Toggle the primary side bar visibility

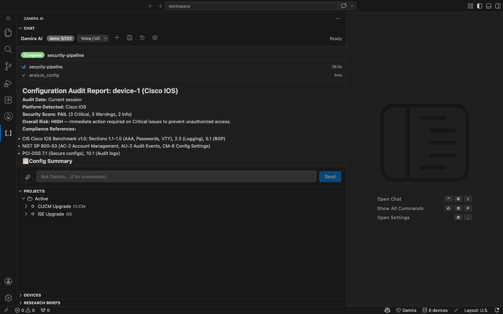[480, 6]
